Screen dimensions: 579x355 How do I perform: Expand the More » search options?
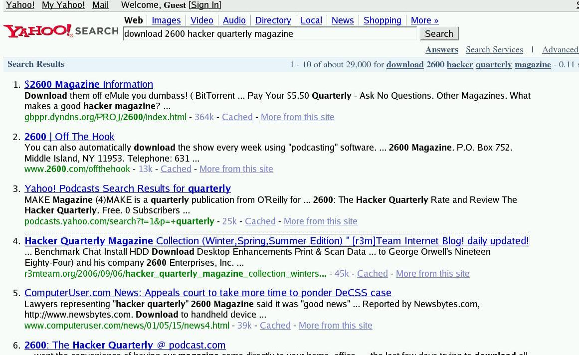pos(424,20)
